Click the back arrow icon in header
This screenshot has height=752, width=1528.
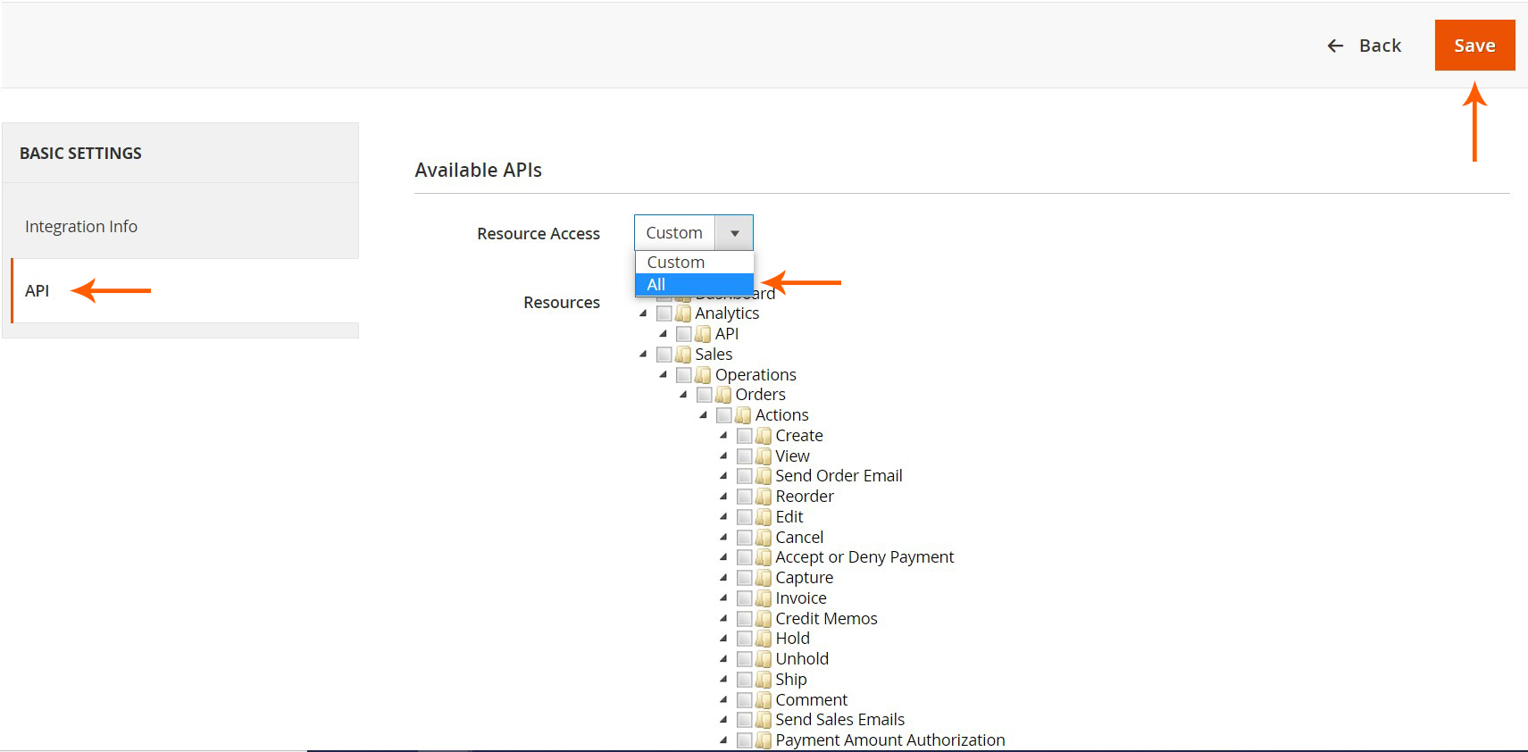(1335, 46)
